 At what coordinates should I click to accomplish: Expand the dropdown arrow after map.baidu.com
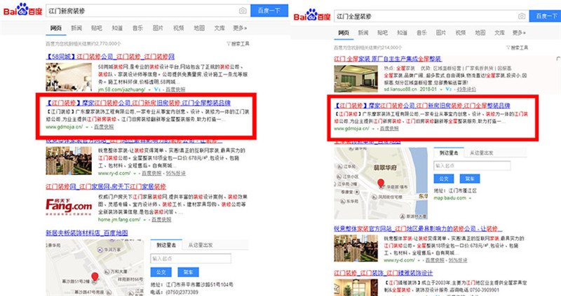(x=470, y=198)
